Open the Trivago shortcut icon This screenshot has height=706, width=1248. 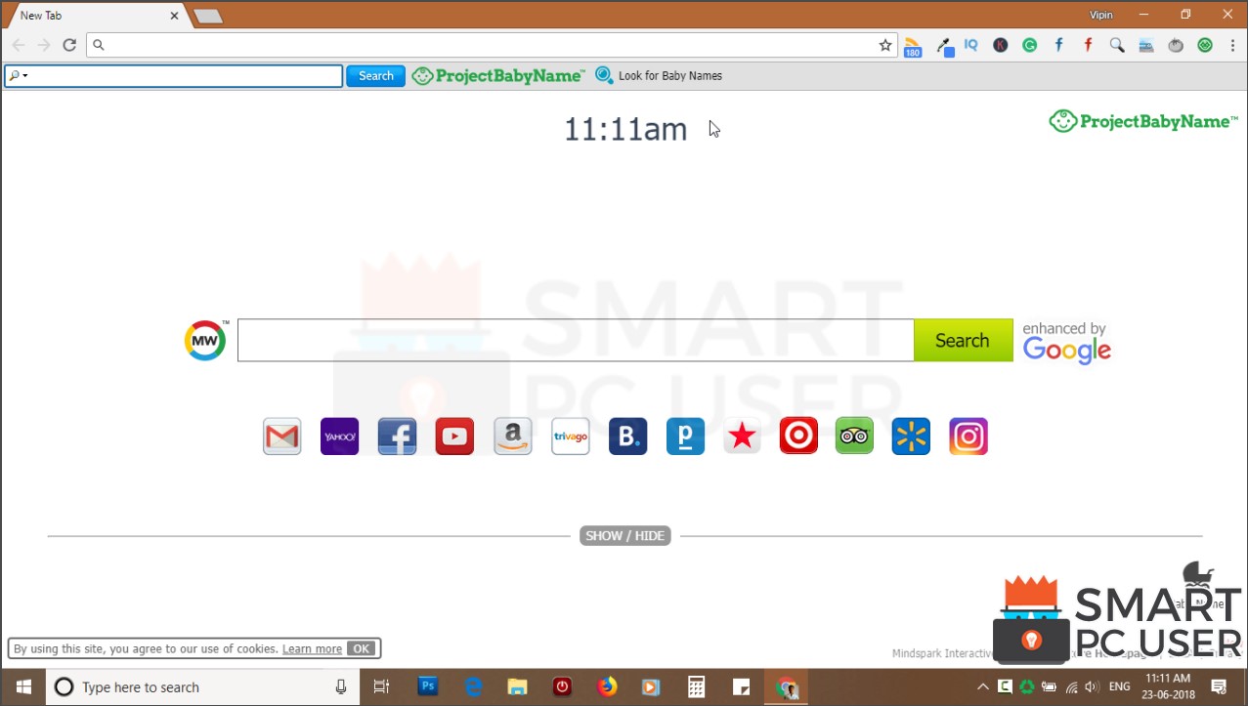tap(570, 436)
